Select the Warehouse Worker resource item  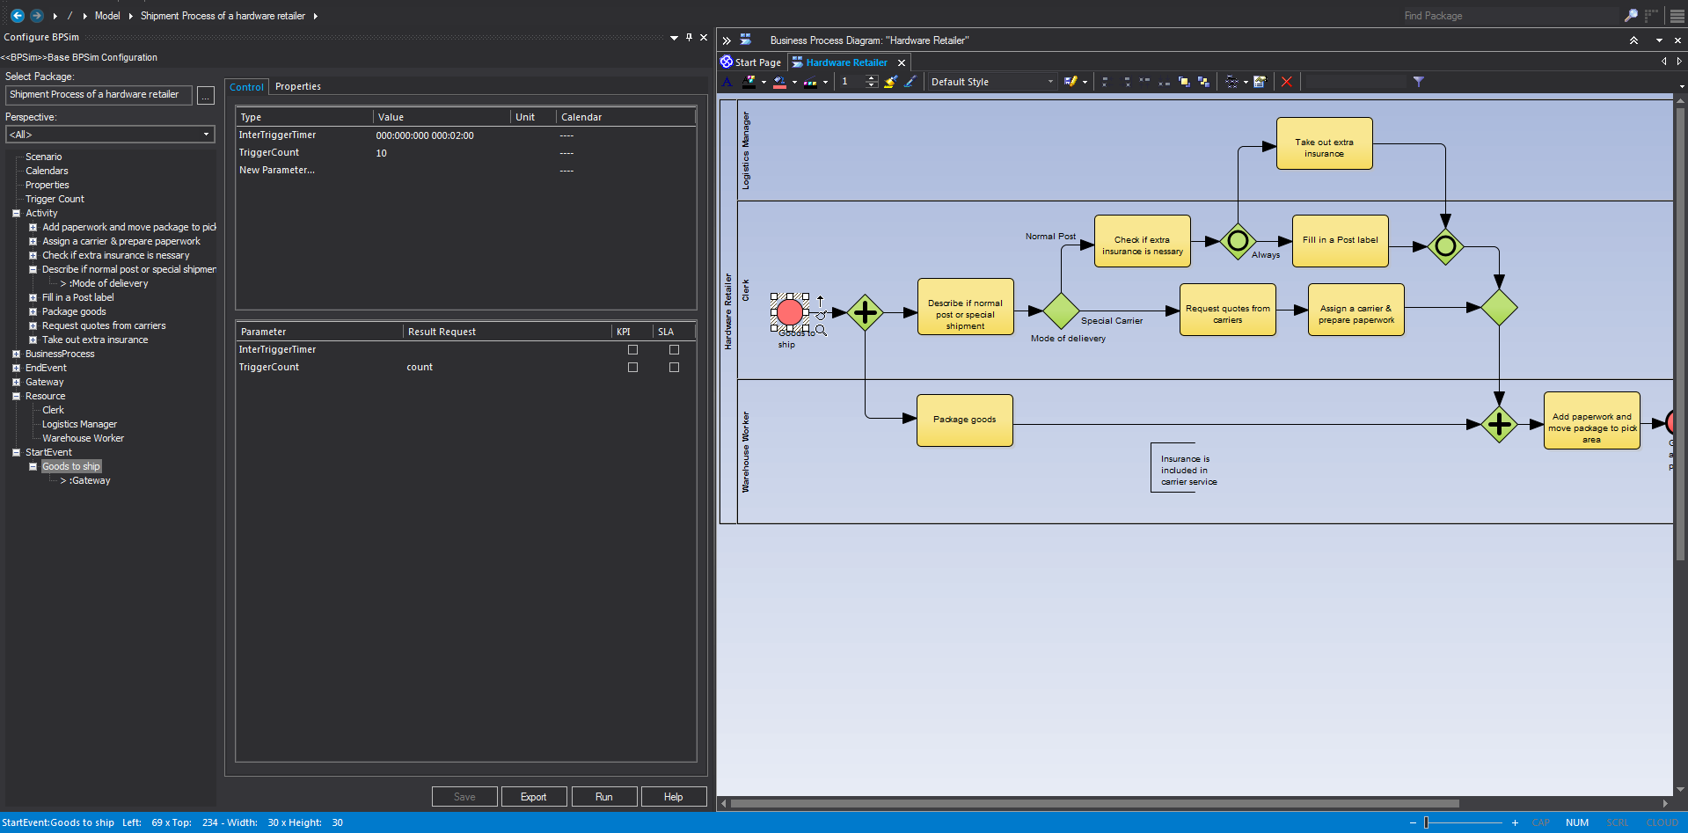(x=83, y=438)
